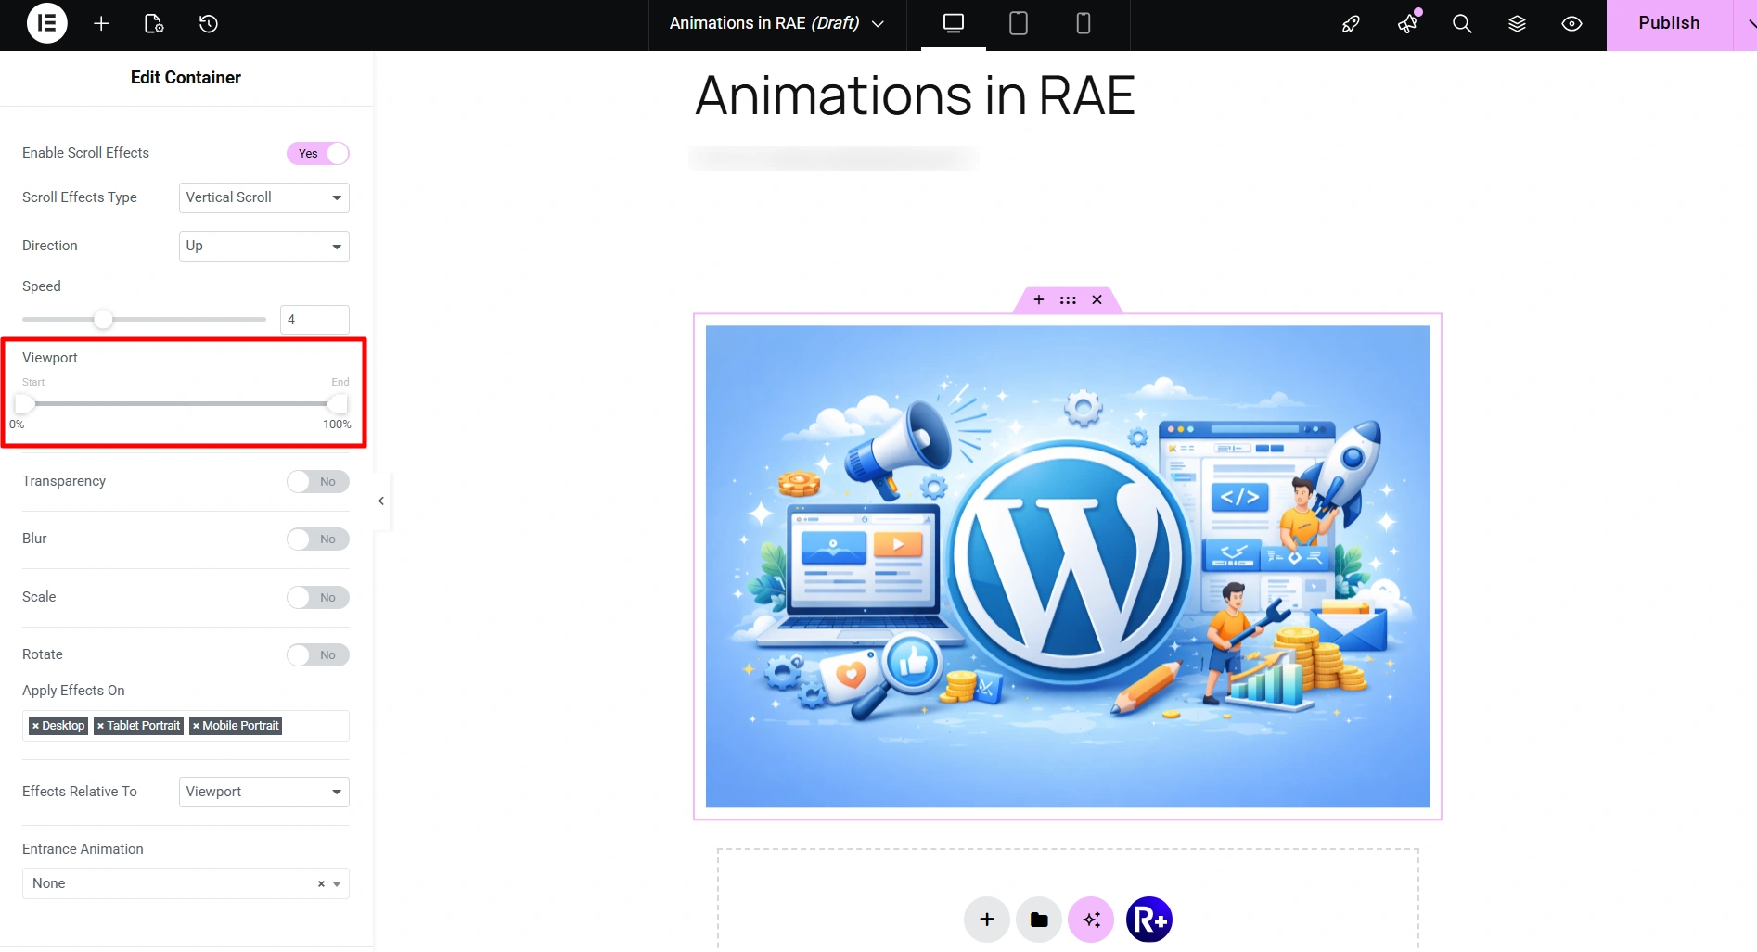Enable the Rotate toggle
The height and width of the screenshot is (952, 1757).
click(x=317, y=655)
